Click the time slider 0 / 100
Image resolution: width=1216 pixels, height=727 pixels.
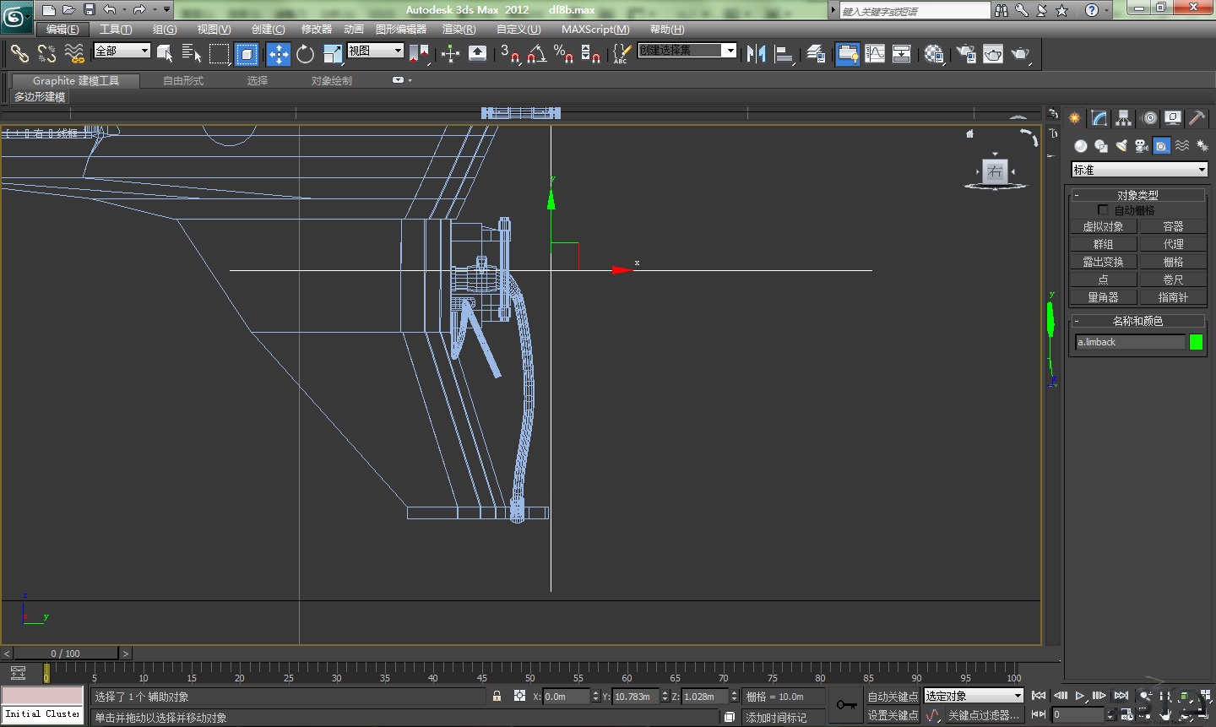click(x=66, y=654)
